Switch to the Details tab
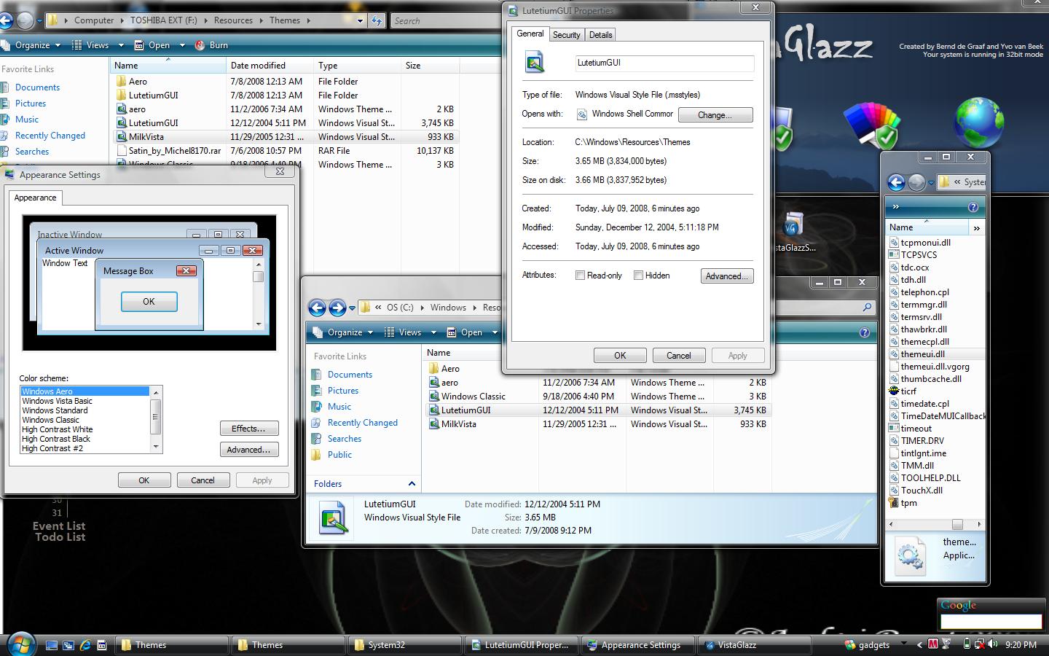Image resolution: width=1049 pixels, height=656 pixels. 600,34
